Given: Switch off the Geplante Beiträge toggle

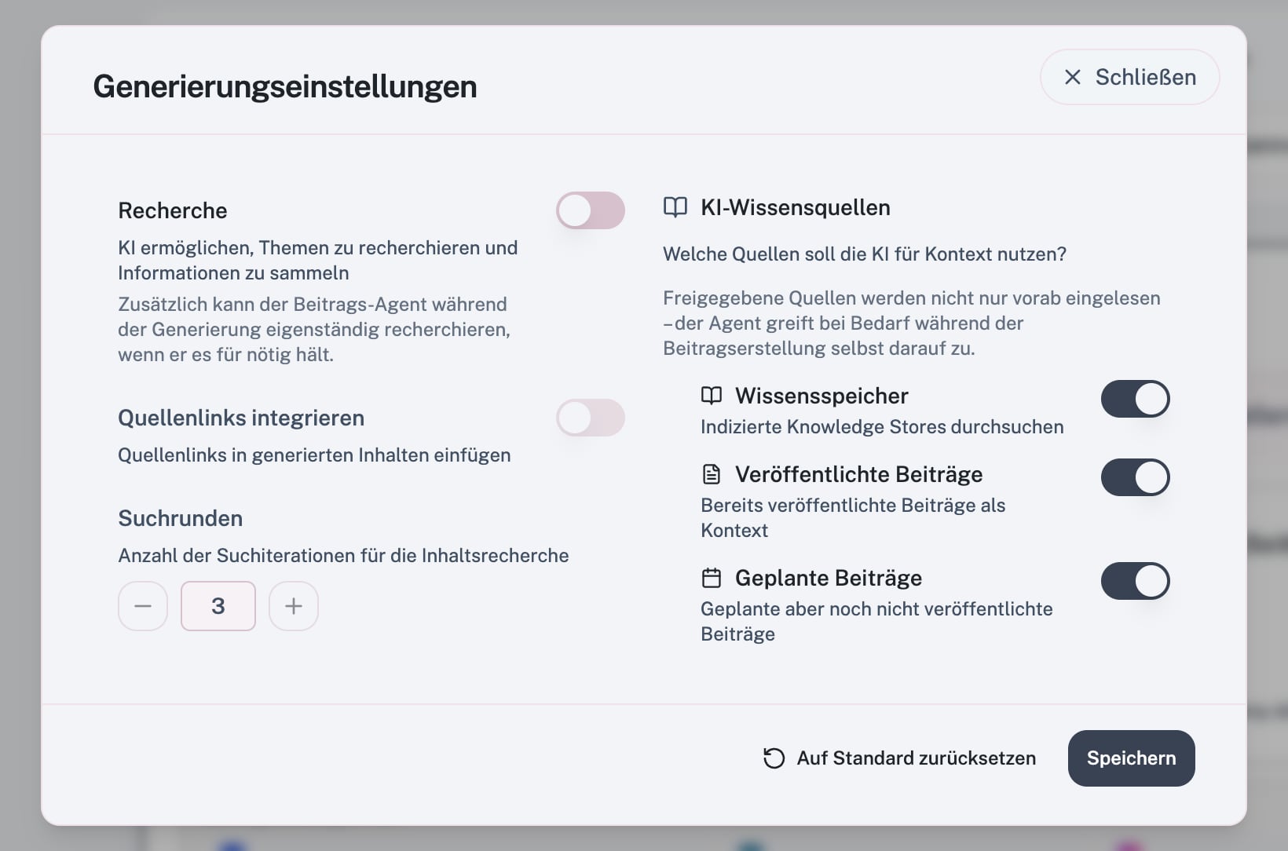Looking at the screenshot, I should click(1136, 581).
